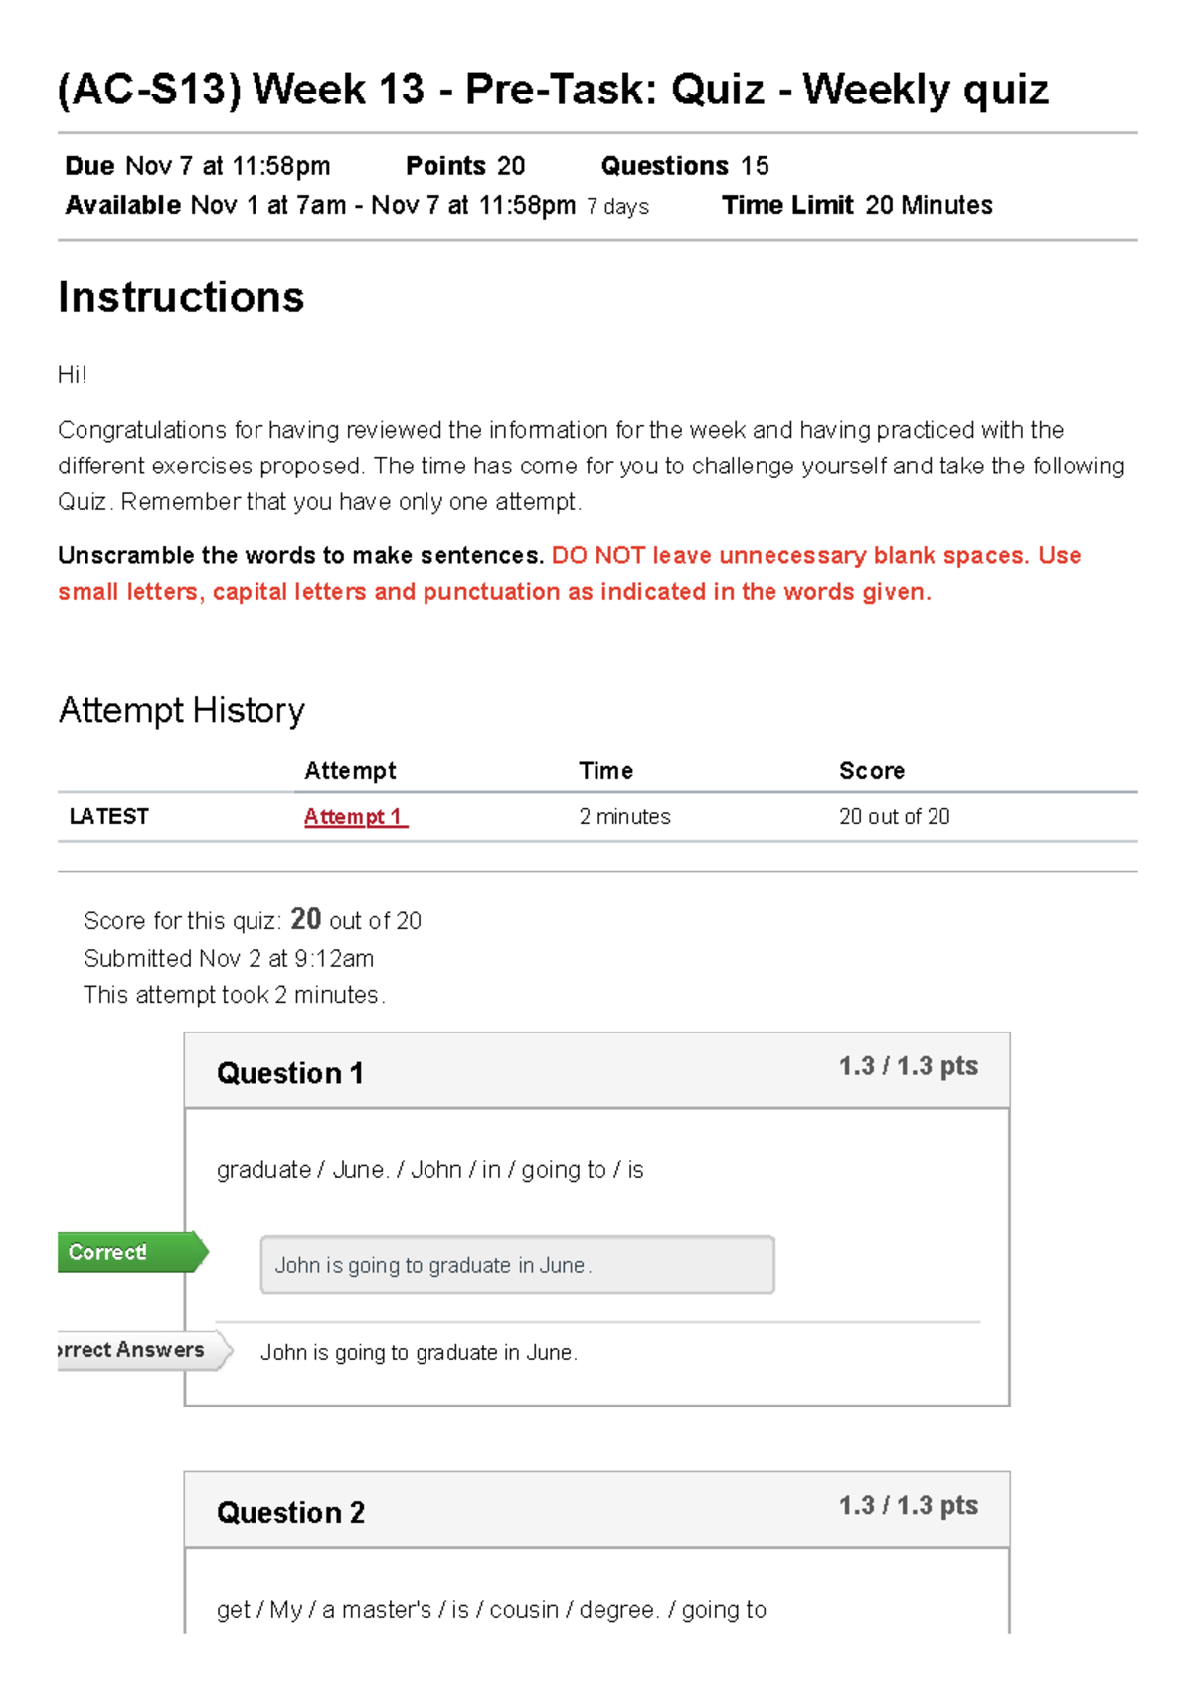The image size is (1193, 1689).
Task: Click the Attempt column header
Action: [350, 771]
